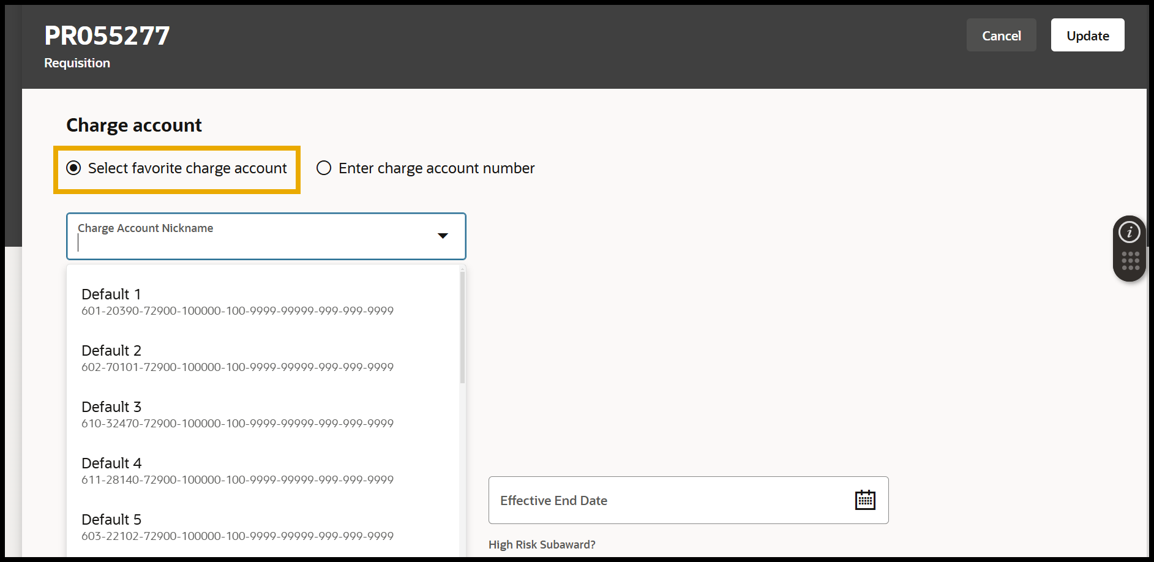
Task: Choose the Enter charge account number option
Action: point(324,168)
